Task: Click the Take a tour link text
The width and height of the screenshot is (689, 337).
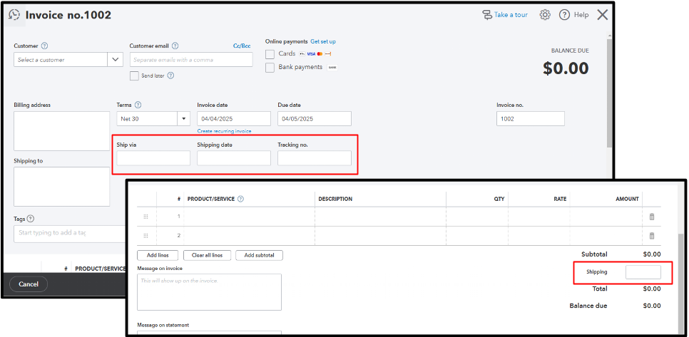Action: coord(511,15)
